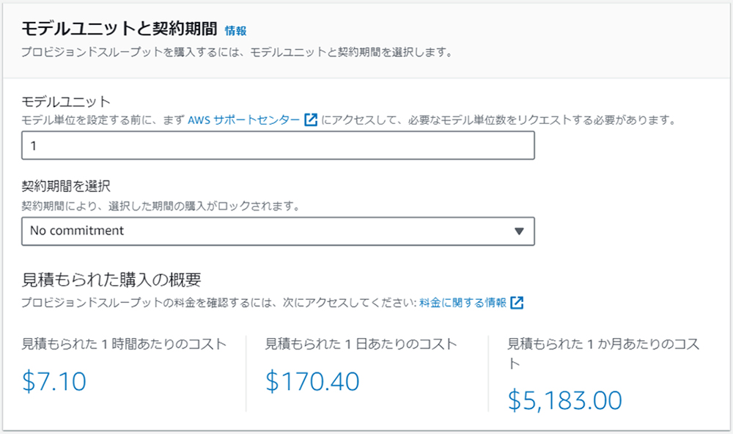Select the $170.40 daily cost value
733x434 pixels.
tap(312, 380)
